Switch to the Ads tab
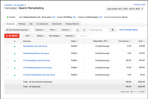Image resolution: width=148 pixels, height=99 pixels. pyautogui.click(x=31, y=24)
